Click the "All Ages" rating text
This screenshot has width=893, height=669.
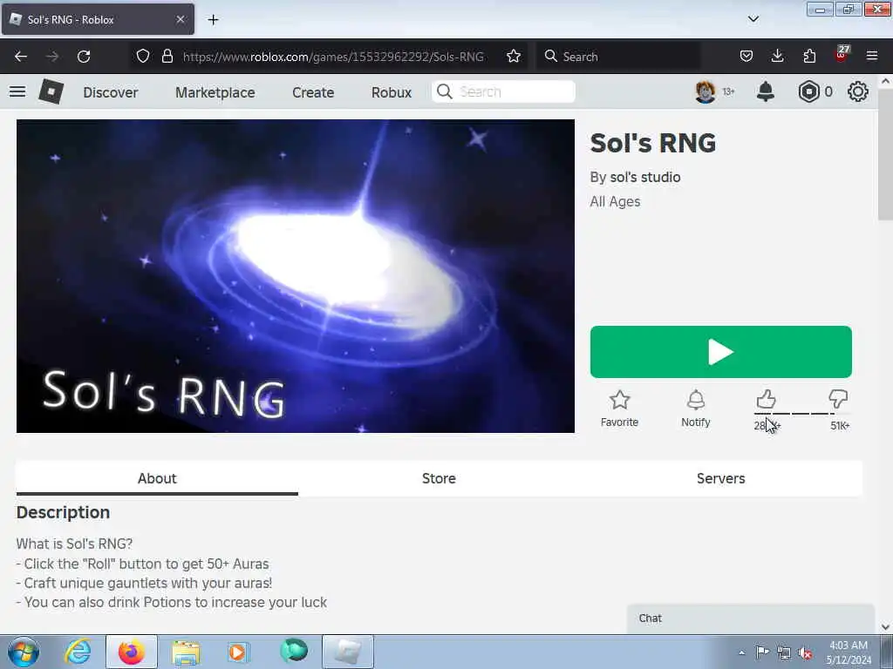coord(615,202)
